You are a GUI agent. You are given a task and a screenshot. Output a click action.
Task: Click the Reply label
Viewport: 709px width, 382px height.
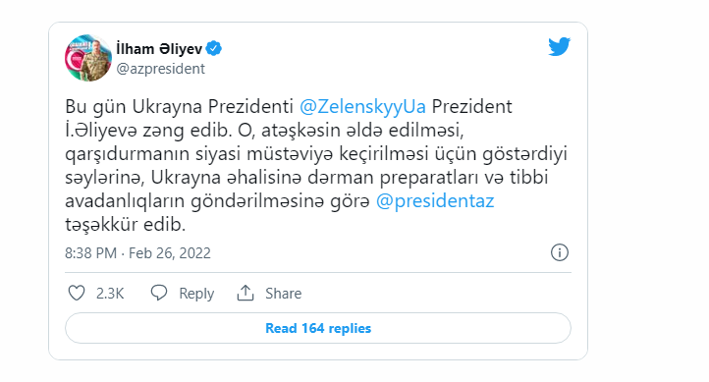point(196,294)
